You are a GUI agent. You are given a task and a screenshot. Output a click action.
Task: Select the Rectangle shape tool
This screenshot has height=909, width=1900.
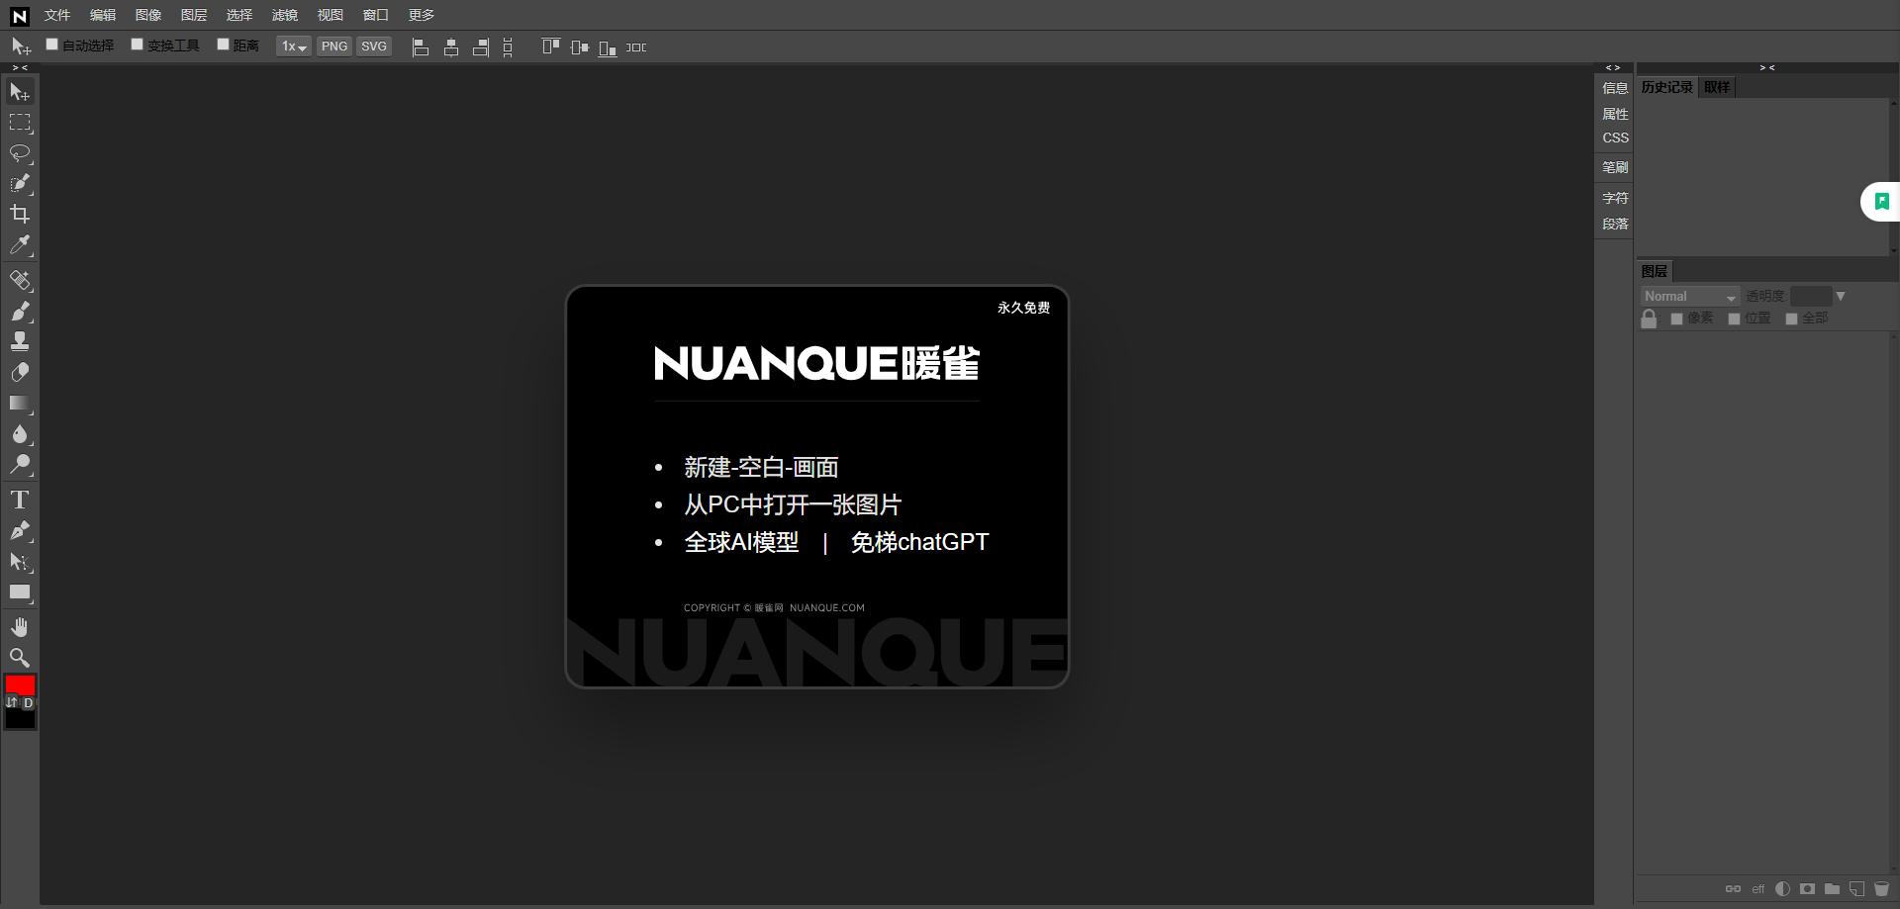coord(20,592)
